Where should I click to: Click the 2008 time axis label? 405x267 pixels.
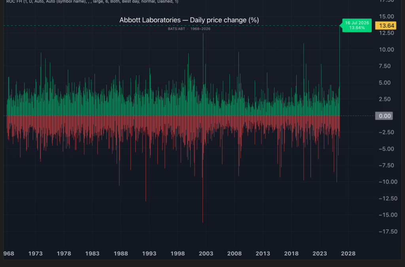pos(234,254)
